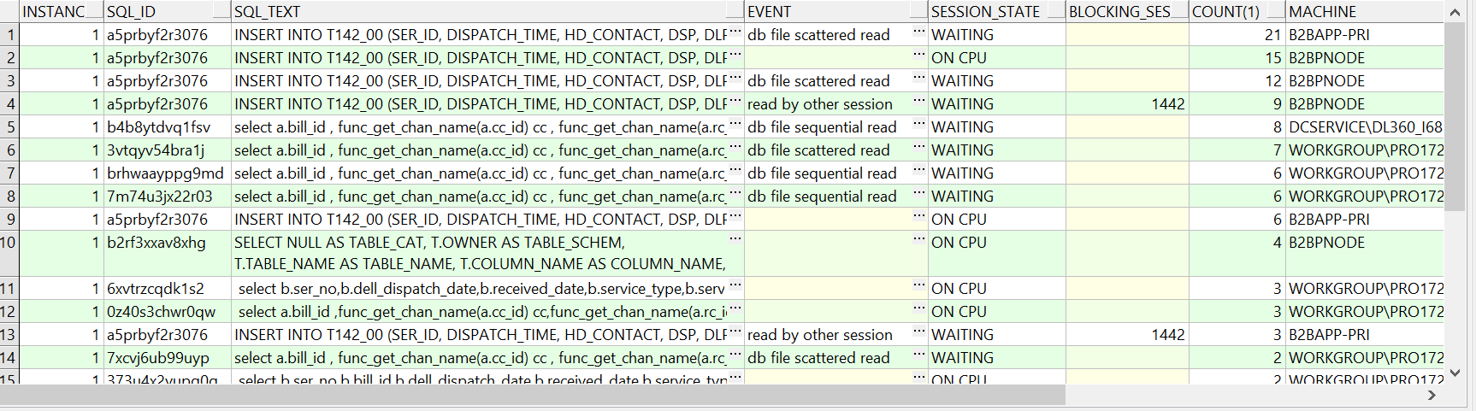Select row header number 1
Image resolution: width=1476 pixels, height=411 pixels.
click(x=9, y=35)
